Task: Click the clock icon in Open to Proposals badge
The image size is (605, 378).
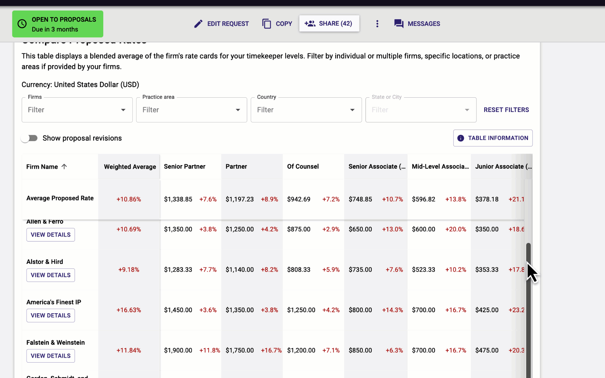Action: [x=22, y=24]
